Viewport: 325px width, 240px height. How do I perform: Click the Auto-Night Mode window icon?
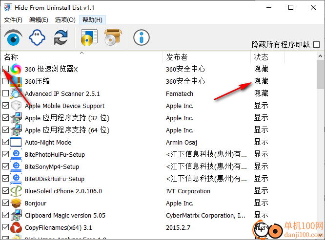coord(16,142)
